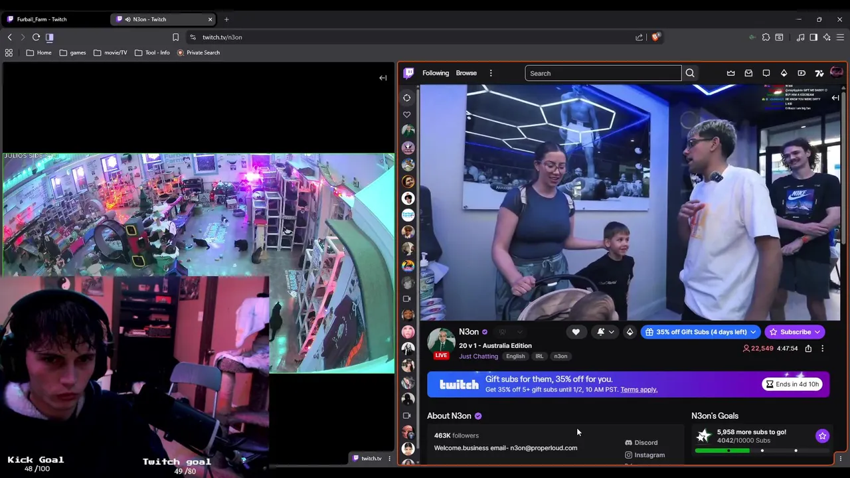This screenshot has width=850, height=478.
Task: Click the heart icon in left sidebar
Action: (x=407, y=114)
